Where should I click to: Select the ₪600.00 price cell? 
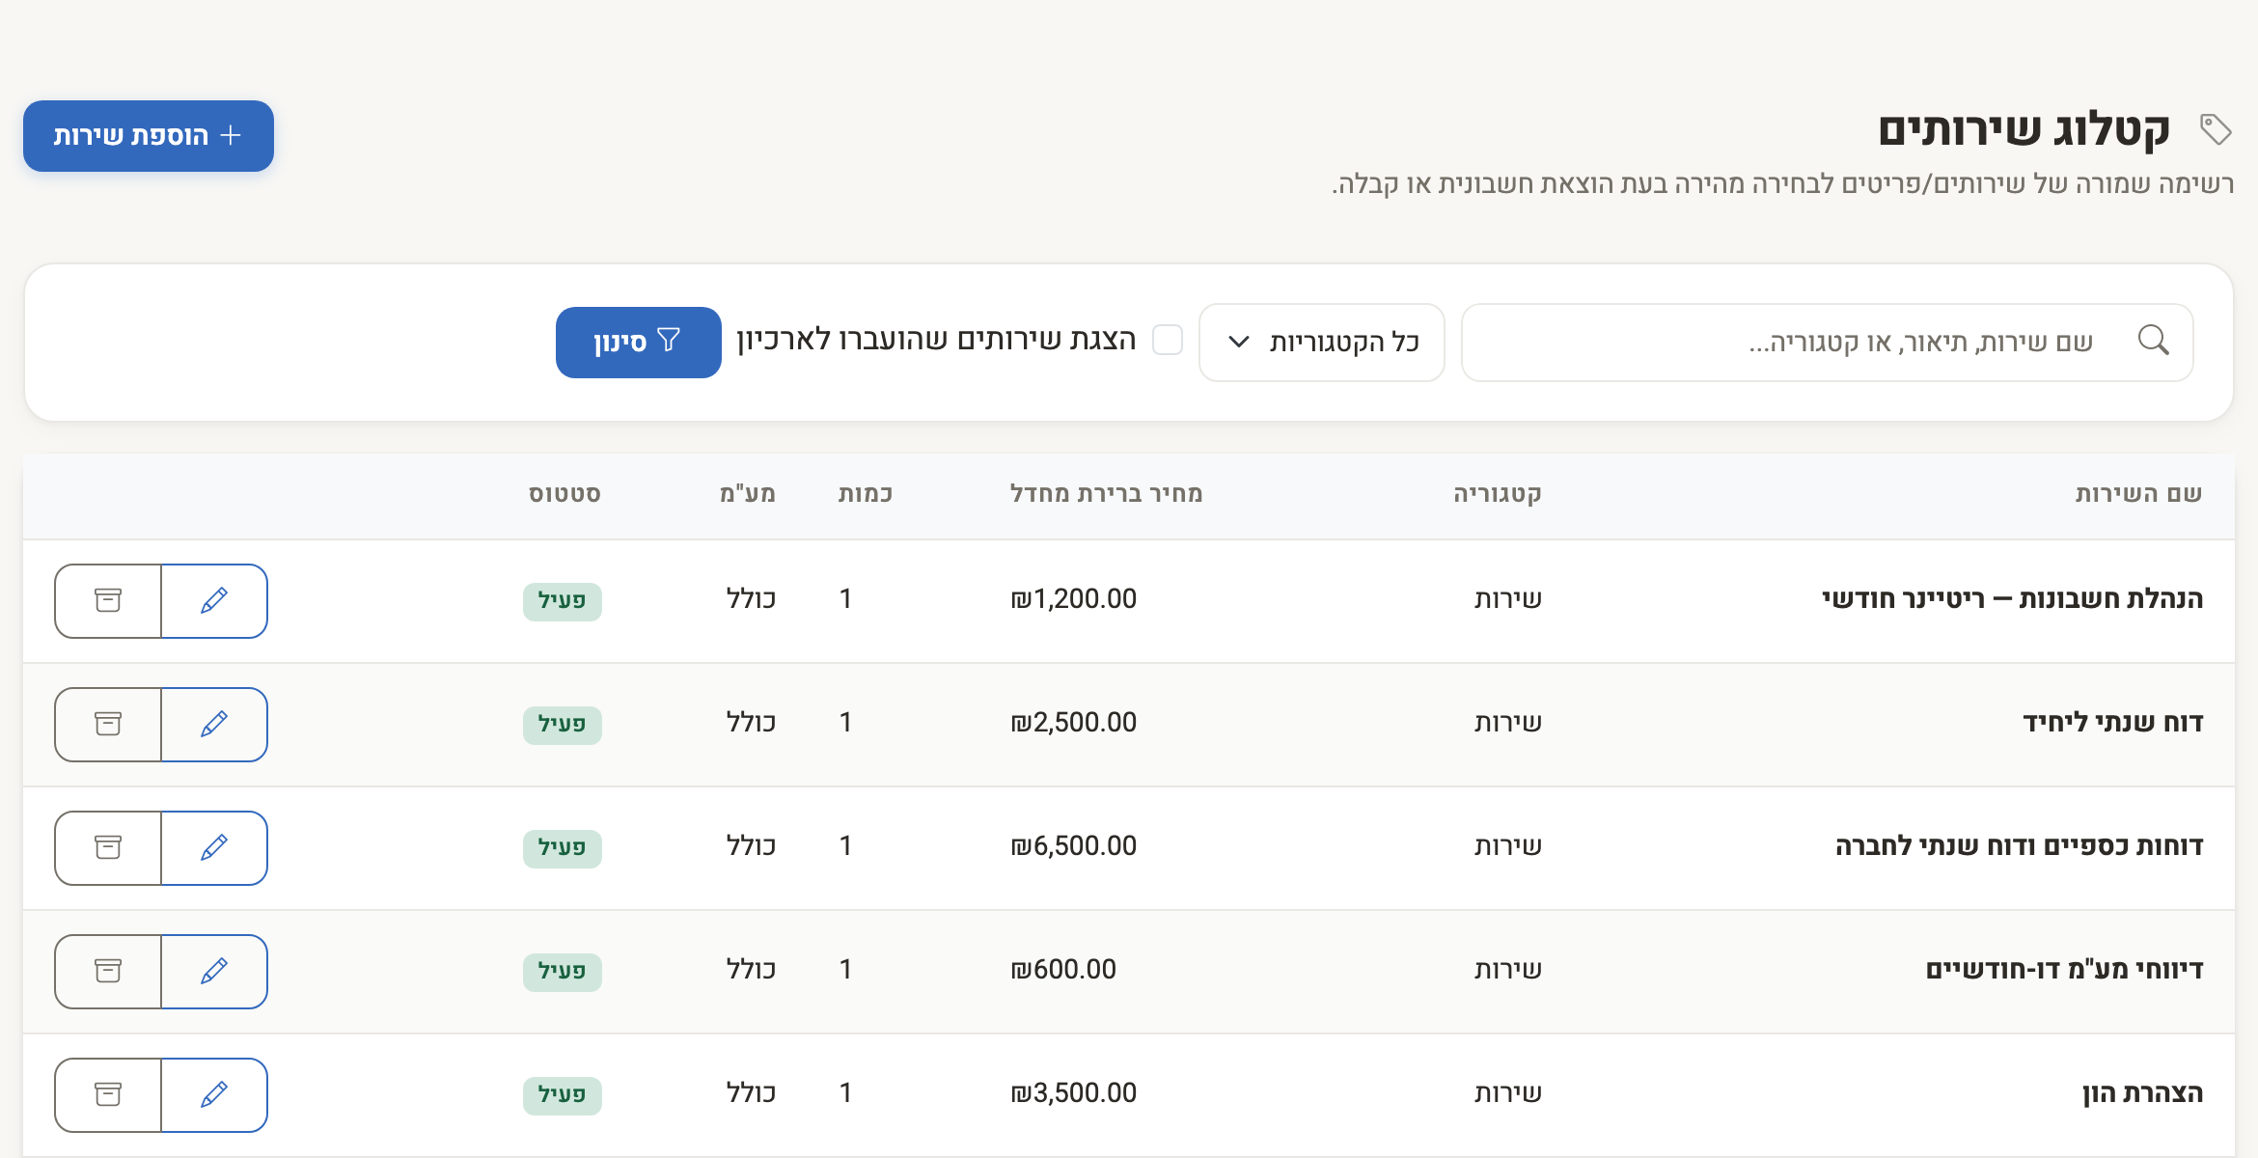(1062, 970)
